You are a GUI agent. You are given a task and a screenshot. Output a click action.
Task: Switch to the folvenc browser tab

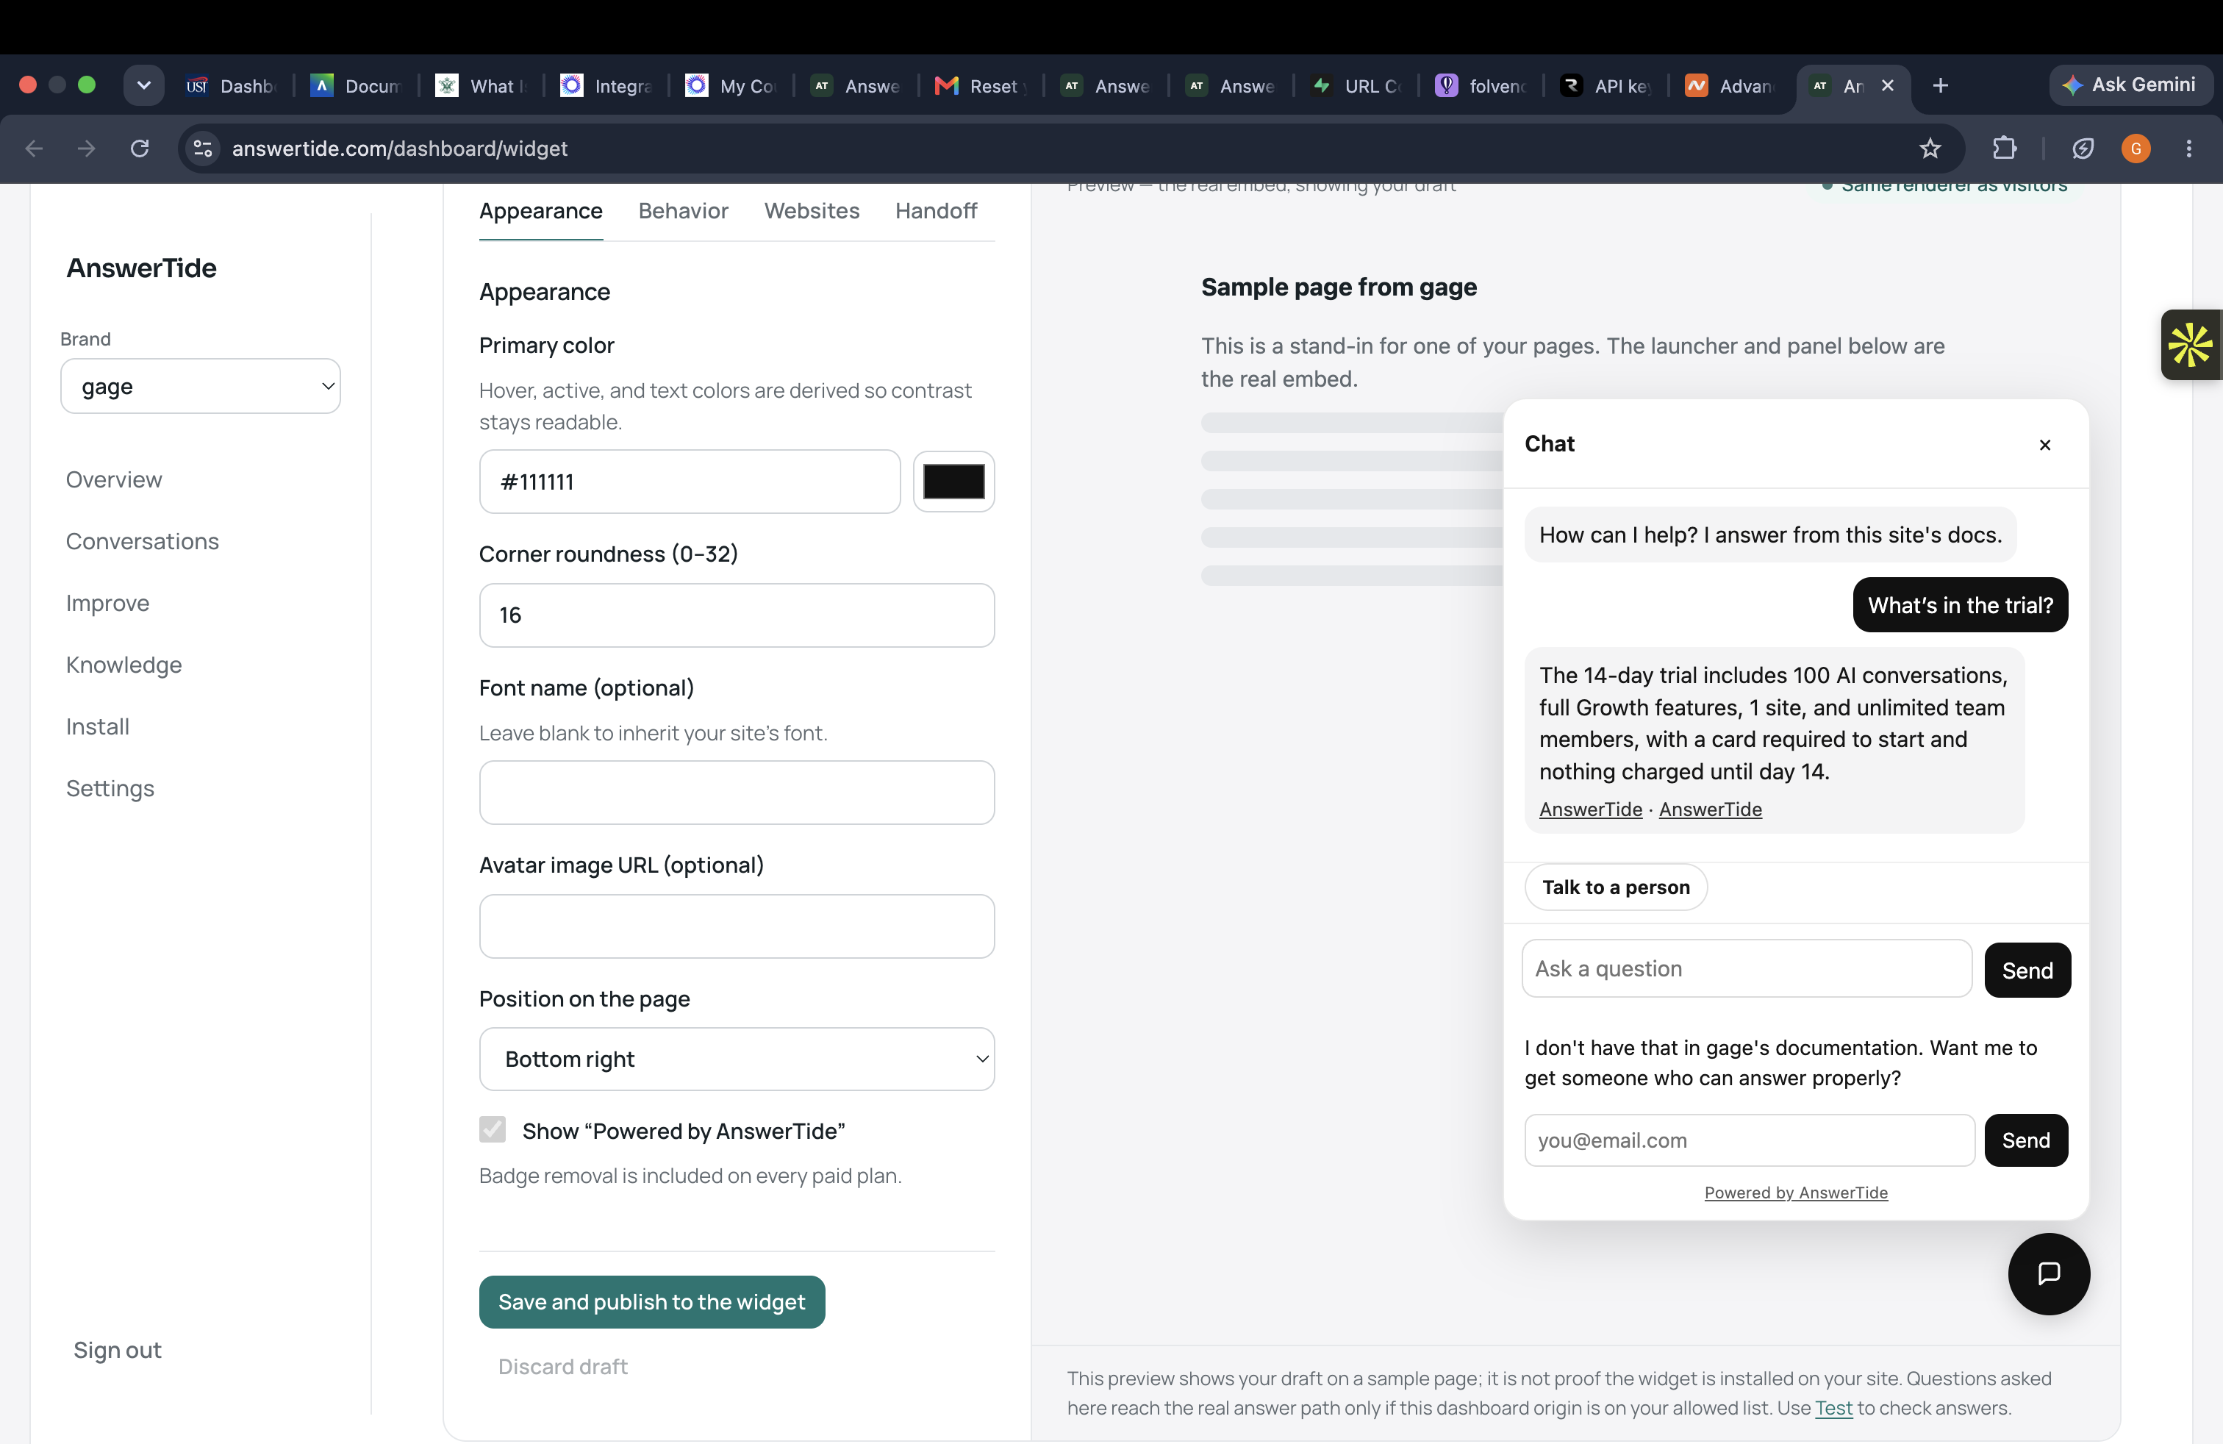(x=1481, y=86)
